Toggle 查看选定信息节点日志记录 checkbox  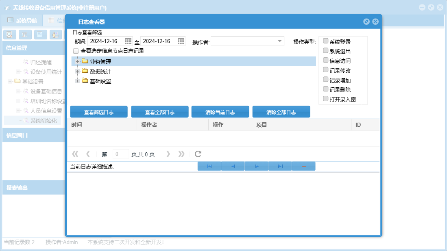tap(76, 51)
